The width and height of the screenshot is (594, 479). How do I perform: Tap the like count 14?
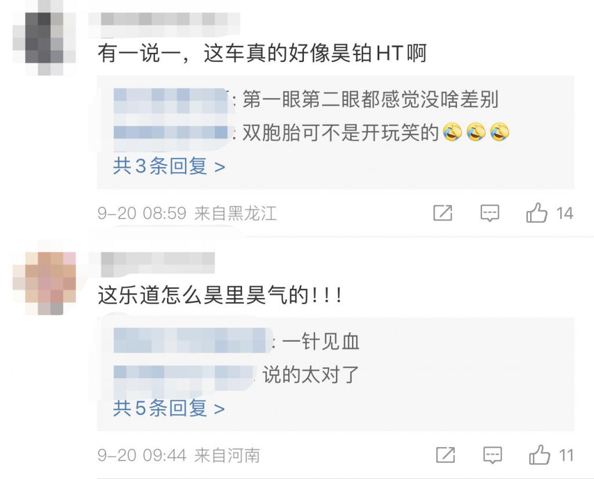click(564, 213)
